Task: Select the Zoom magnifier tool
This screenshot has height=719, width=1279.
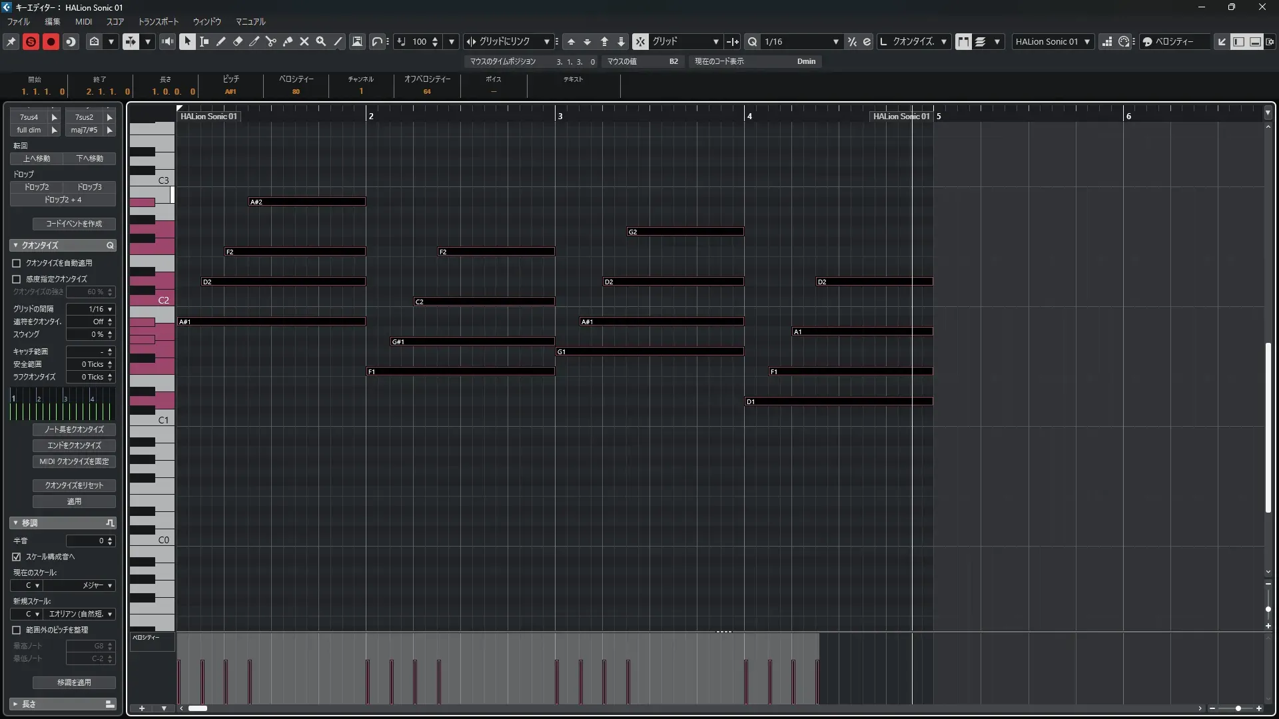Action: coord(321,41)
